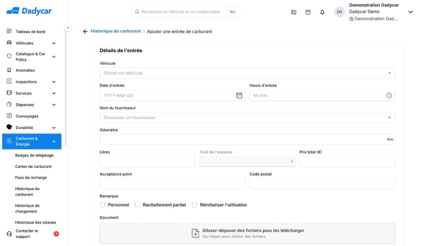Screen dimensions: 427x246
Task: Open time picker clock icon in Heure d'entrée
Action: 389,95
